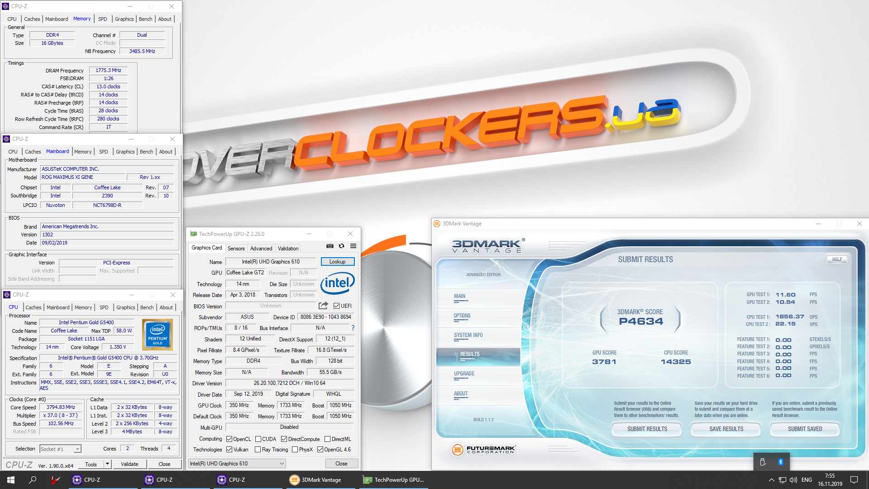Open the Validation tab in GPU-Z

(x=288, y=249)
